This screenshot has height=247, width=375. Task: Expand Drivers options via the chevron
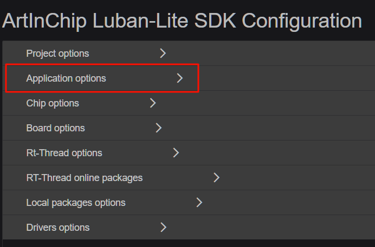coord(163,228)
